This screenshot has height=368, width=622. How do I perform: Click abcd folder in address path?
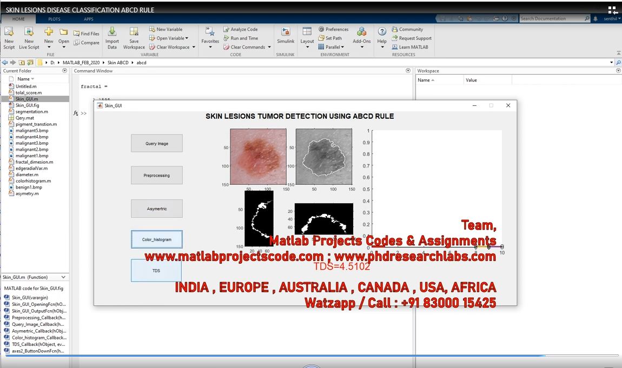pos(141,63)
